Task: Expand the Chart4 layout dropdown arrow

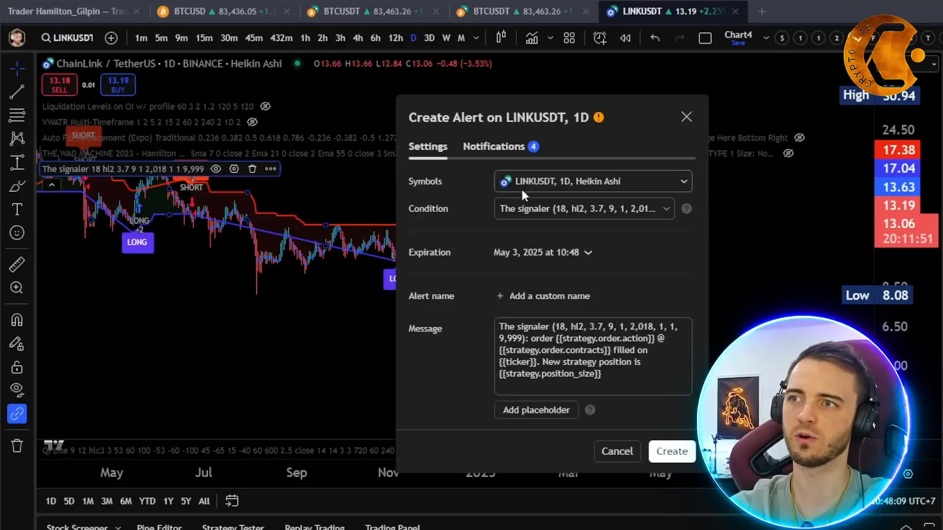Action: (766, 38)
